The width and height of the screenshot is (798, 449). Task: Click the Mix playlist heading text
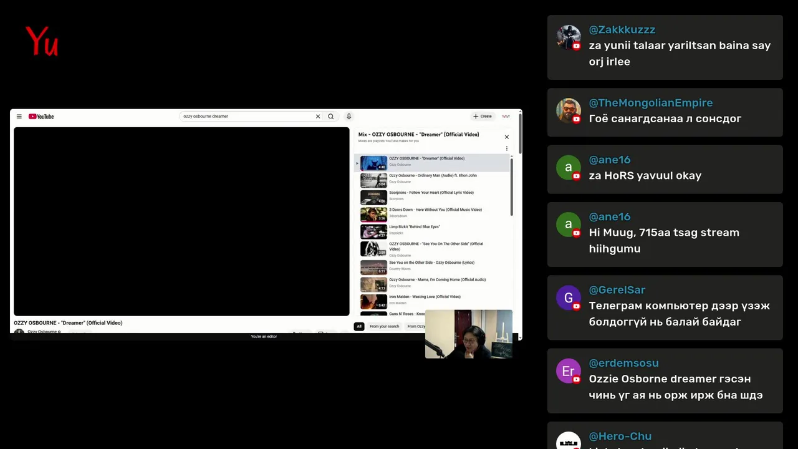tap(418, 135)
